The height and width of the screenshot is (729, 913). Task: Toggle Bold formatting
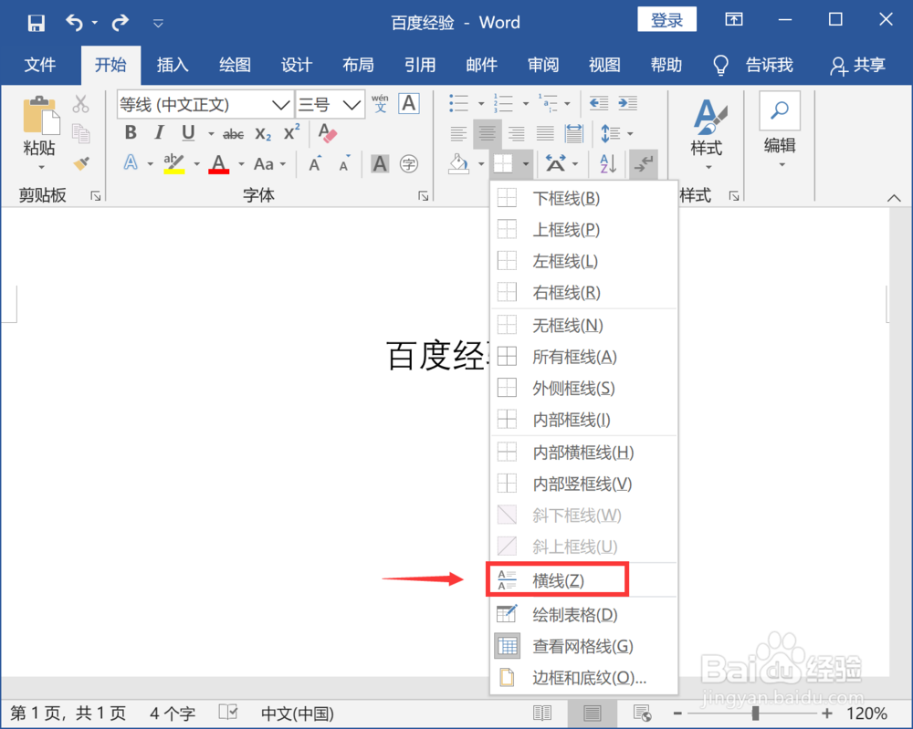point(131,132)
